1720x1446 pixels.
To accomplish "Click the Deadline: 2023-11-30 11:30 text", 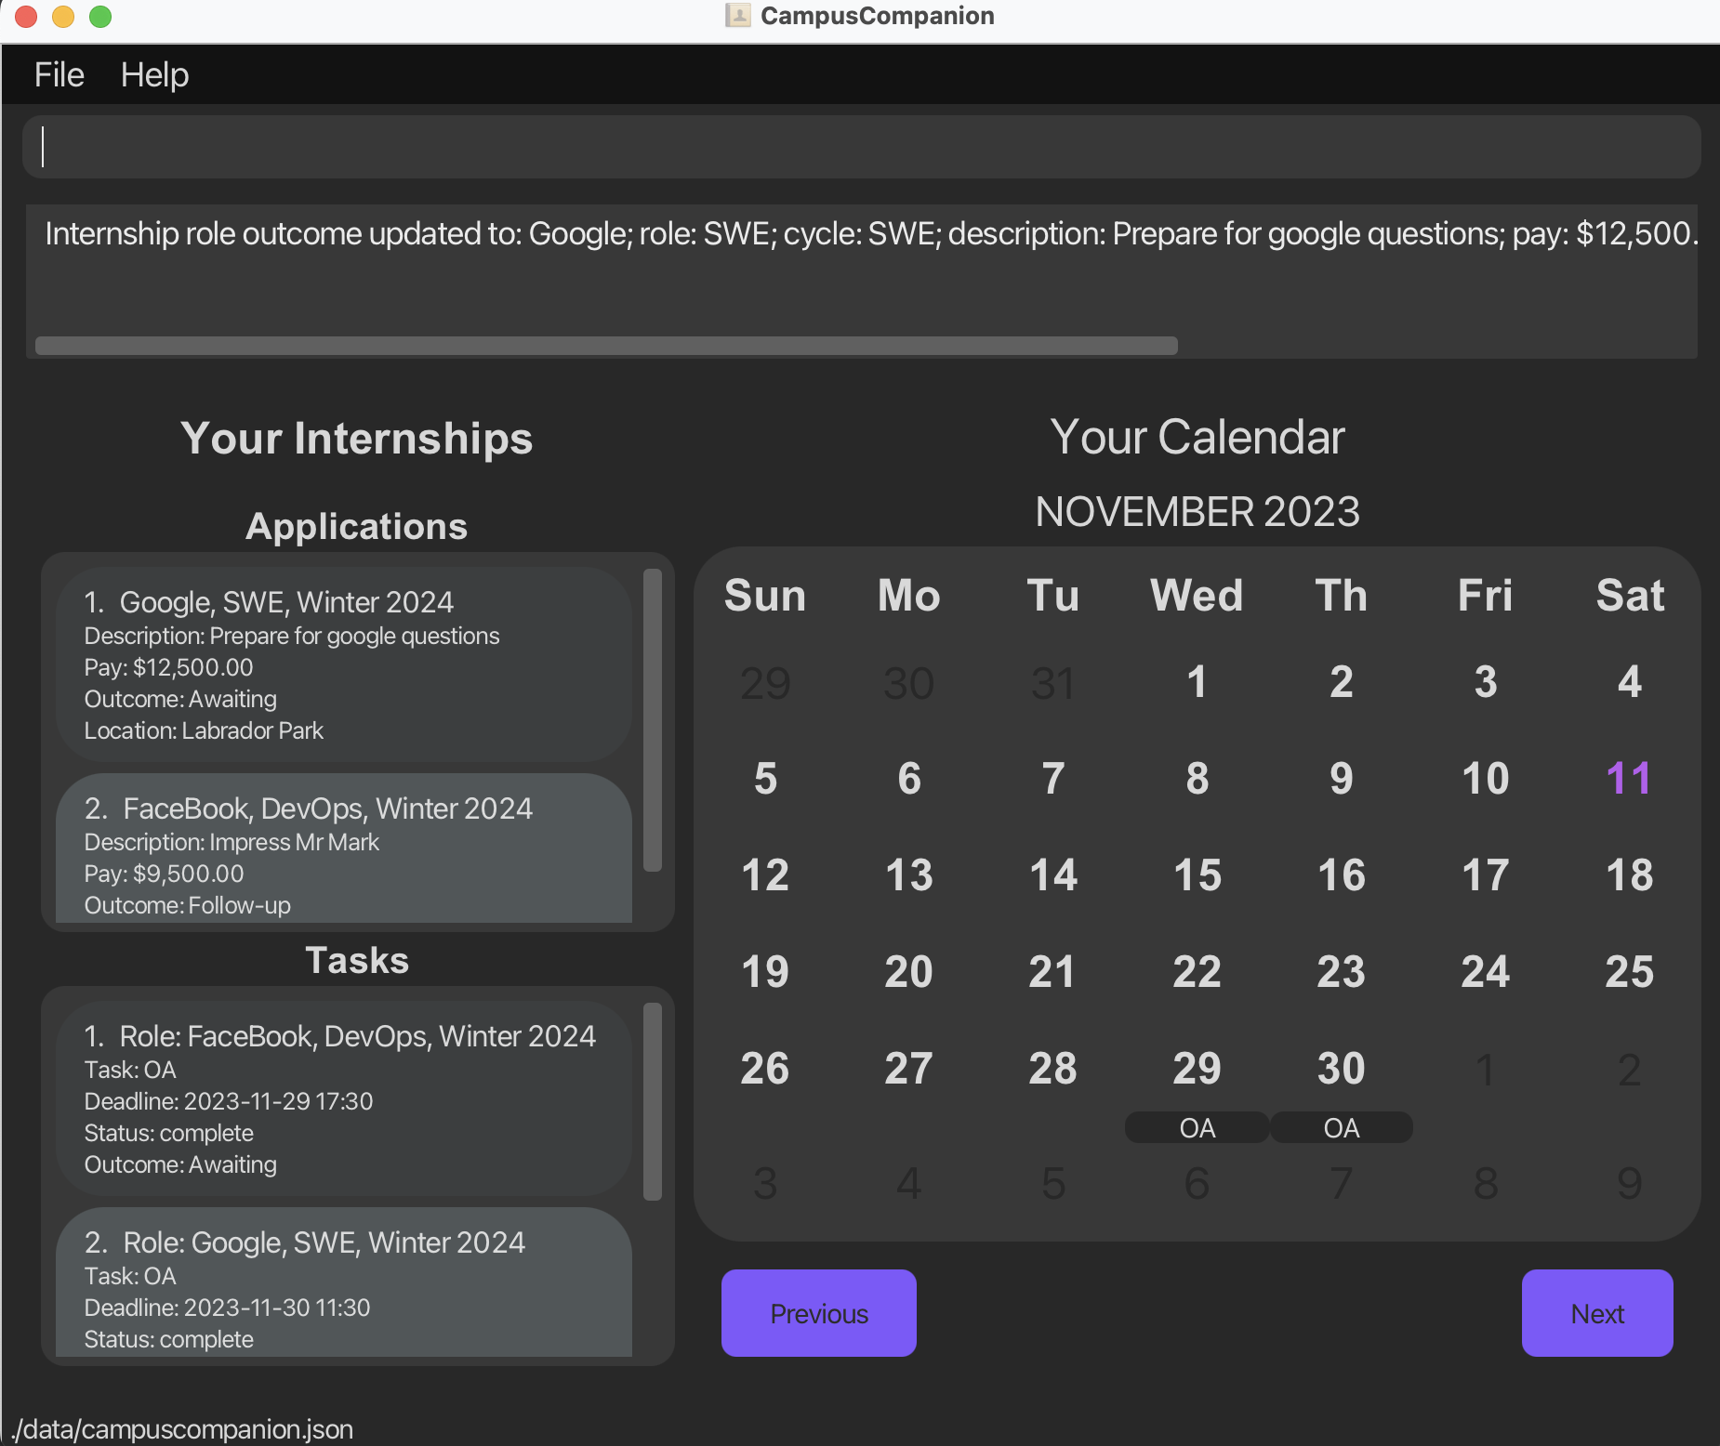I will (x=227, y=1308).
